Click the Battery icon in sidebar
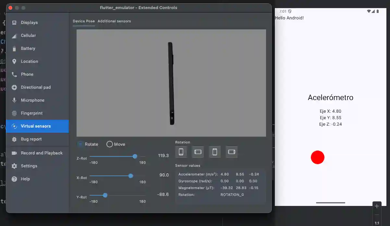This screenshot has width=390, height=226. pyautogui.click(x=14, y=49)
